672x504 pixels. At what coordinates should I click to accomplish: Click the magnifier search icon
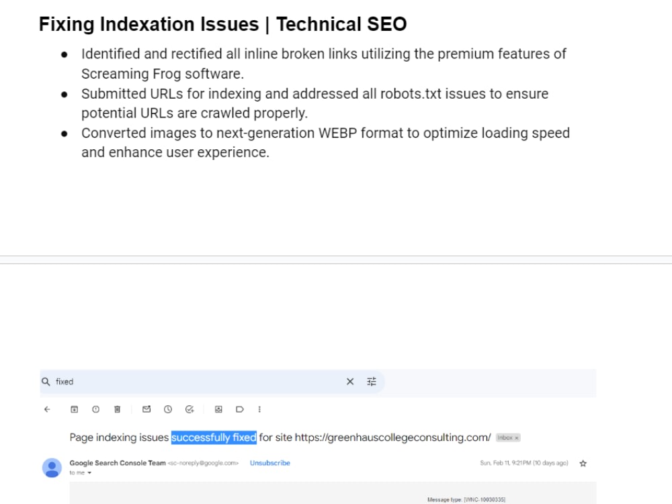point(46,382)
